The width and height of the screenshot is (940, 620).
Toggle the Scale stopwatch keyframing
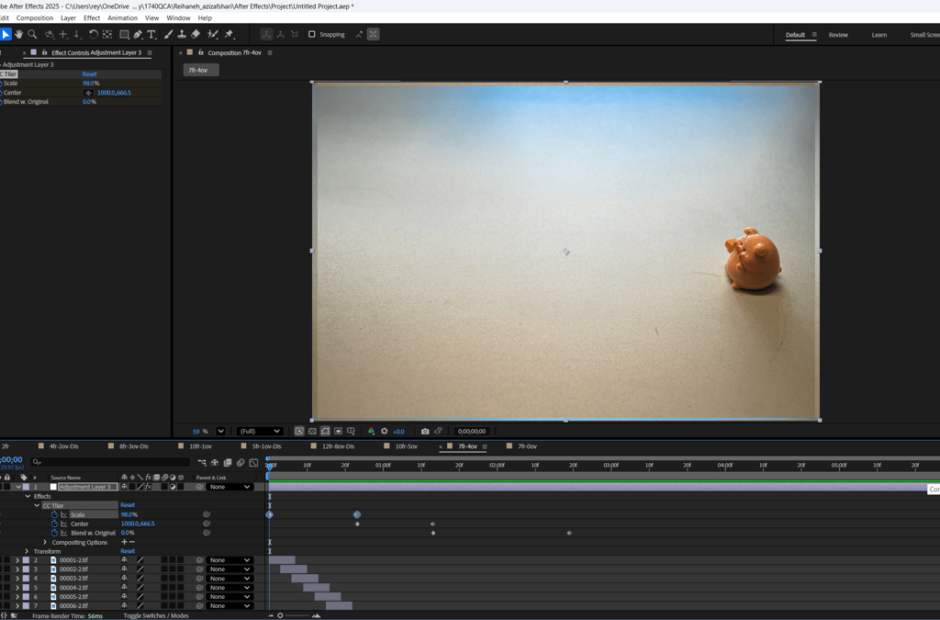tap(54, 514)
